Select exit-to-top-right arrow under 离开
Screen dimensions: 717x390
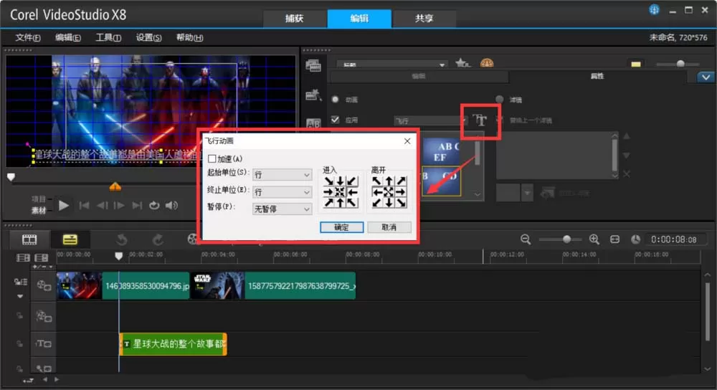click(400, 181)
